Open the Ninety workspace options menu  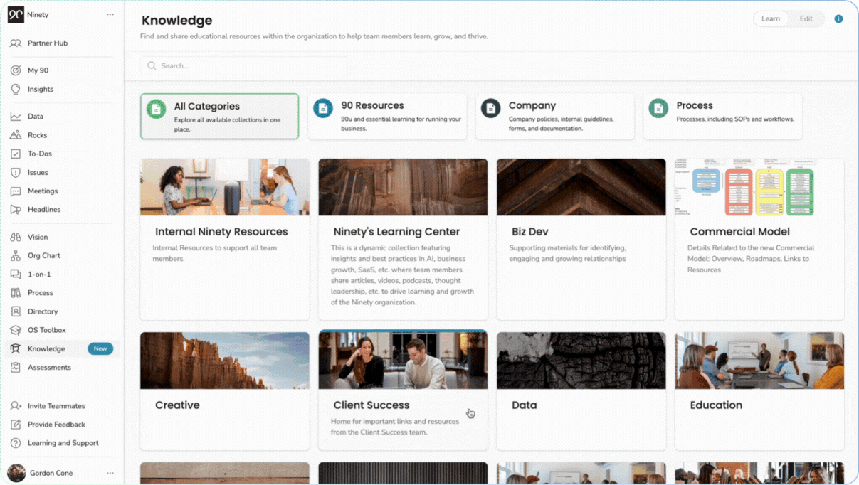110,14
